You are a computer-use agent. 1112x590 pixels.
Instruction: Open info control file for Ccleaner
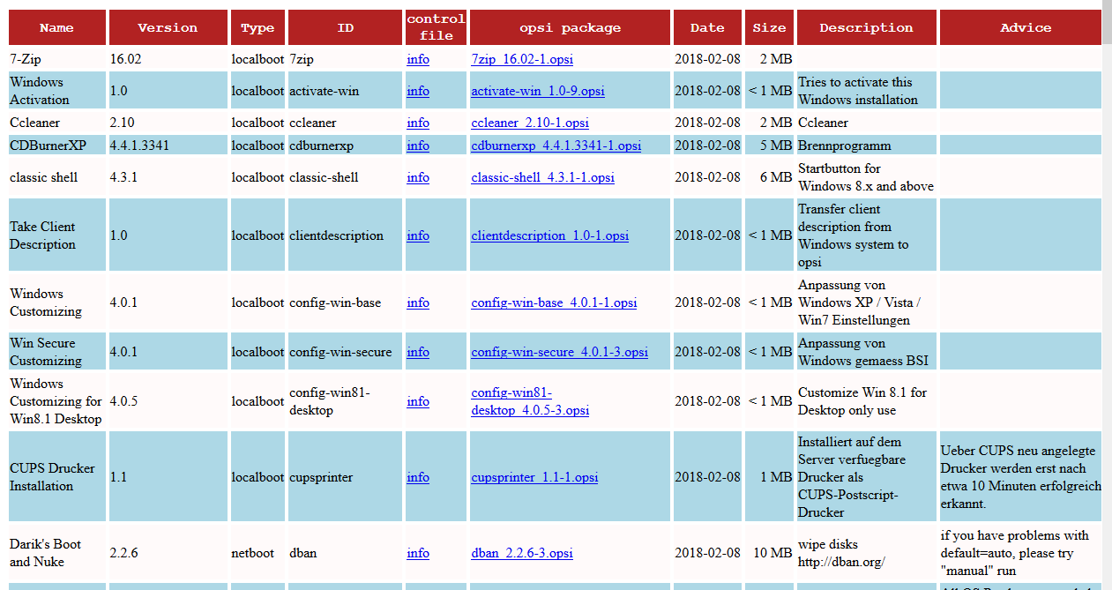(418, 123)
